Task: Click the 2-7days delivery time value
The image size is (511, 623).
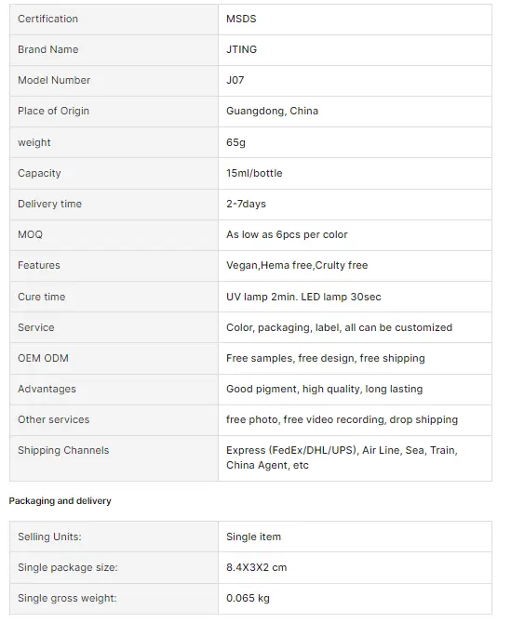Action: (x=246, y=204)
